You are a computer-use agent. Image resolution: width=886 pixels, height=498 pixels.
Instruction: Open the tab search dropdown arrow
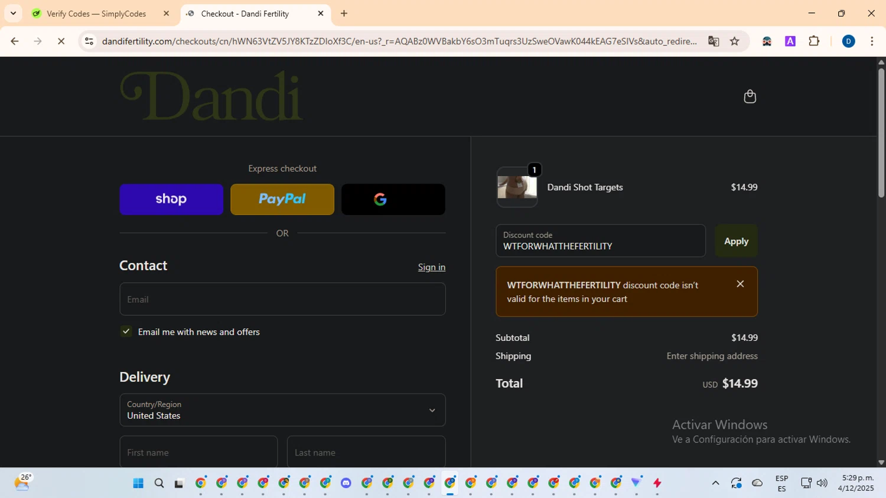[13, 14]
